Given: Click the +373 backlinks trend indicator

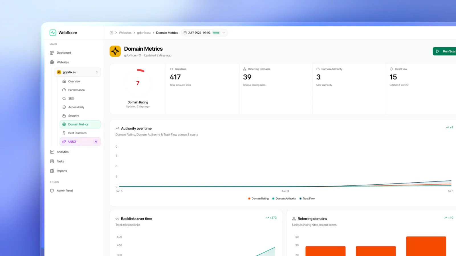Looking at the screenshot, I should tap(271, 218).
